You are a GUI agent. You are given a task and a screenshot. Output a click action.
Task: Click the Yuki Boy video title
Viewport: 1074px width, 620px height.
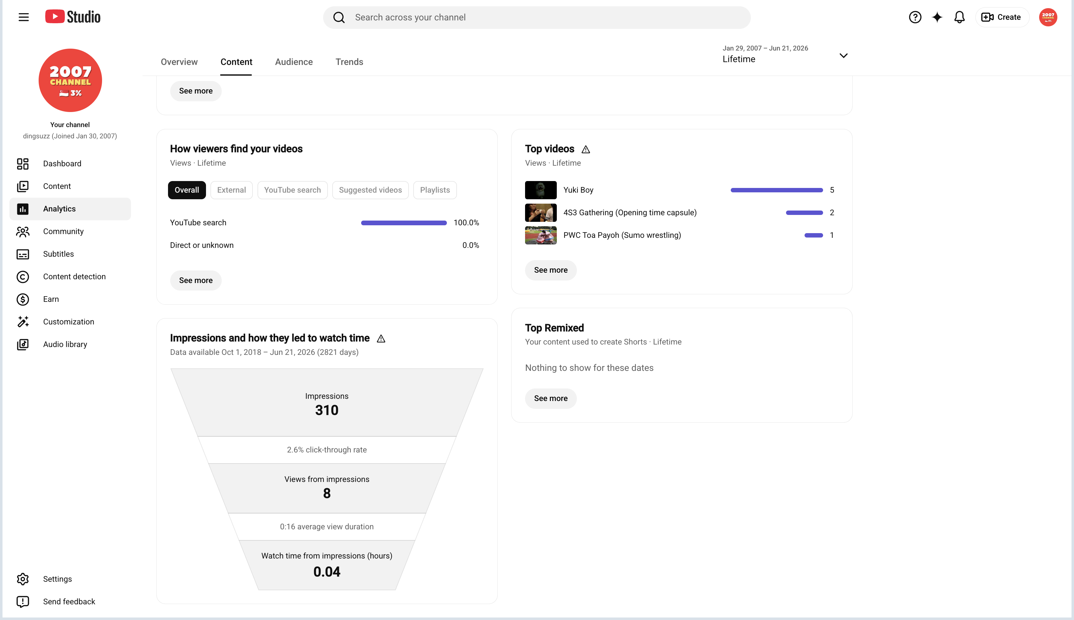click(578, 190)
